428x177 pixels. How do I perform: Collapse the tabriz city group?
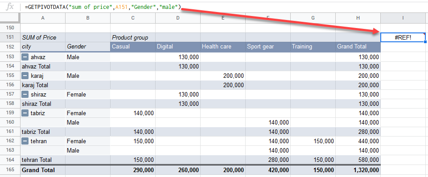point(25,113)
